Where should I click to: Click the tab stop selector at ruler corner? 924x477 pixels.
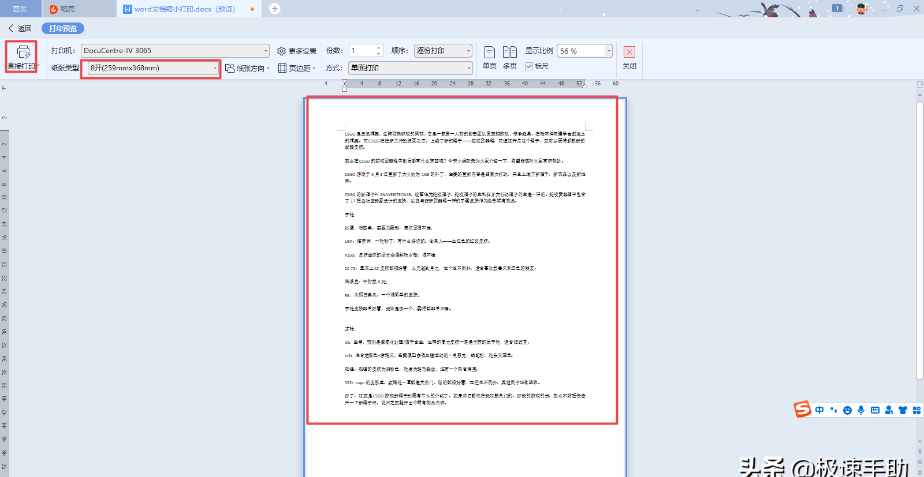point(4,88)
